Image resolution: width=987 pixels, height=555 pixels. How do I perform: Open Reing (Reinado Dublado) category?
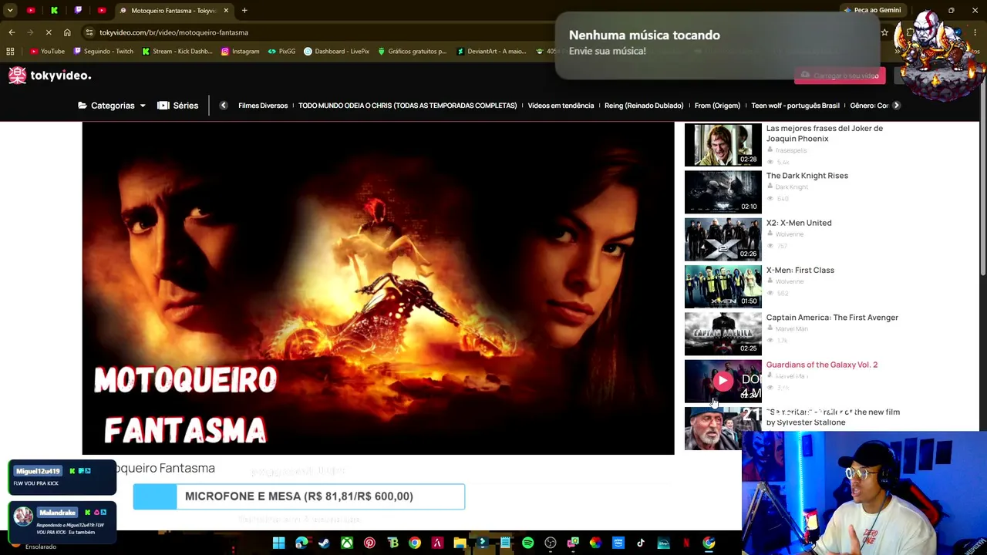point(644,106)
